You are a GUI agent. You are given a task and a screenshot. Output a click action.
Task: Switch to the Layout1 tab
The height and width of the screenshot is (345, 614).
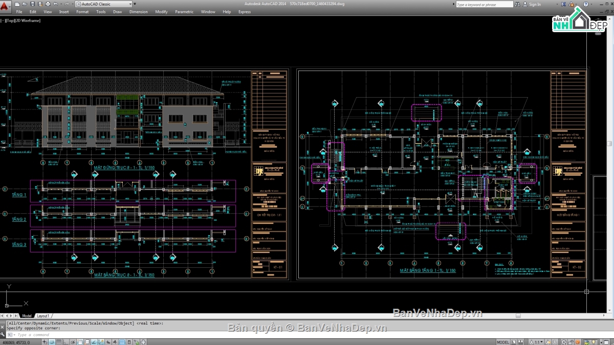coord(43,316)
